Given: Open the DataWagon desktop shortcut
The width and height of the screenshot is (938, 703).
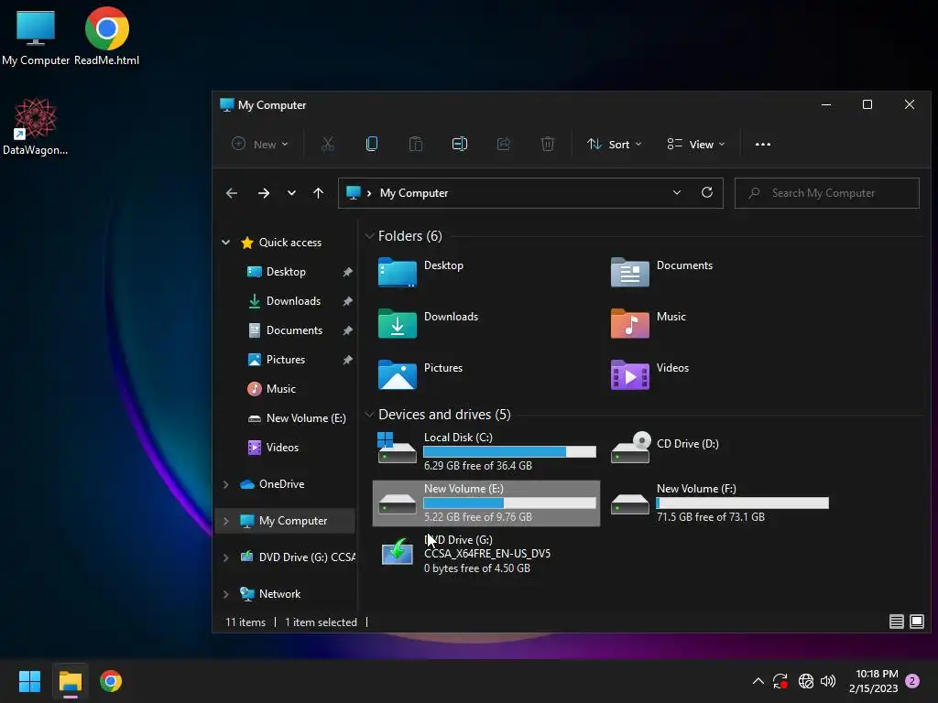Looking at the screenshot, I should click(x=36, y=126).
